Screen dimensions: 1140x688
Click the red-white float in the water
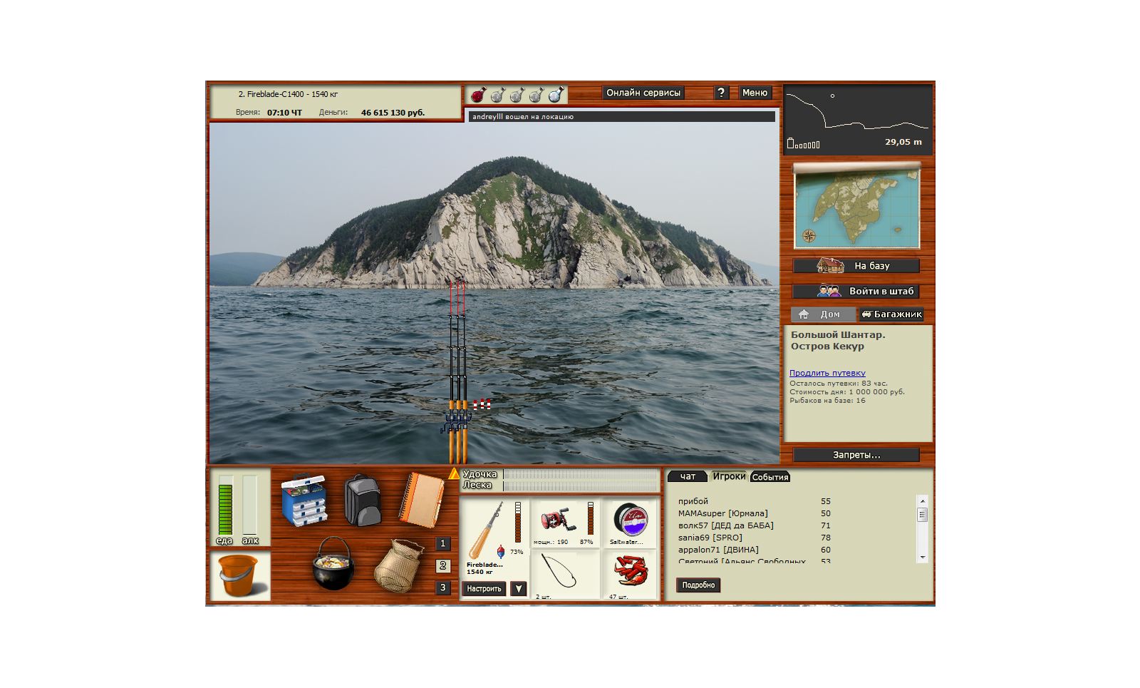(482, 404)
